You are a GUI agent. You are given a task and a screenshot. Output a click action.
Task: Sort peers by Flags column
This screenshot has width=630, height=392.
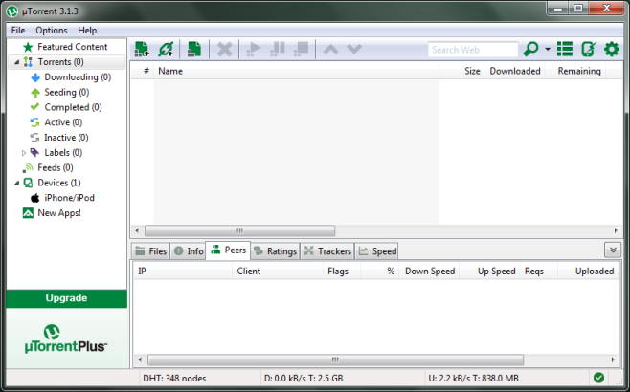click(x=342, y=272)
